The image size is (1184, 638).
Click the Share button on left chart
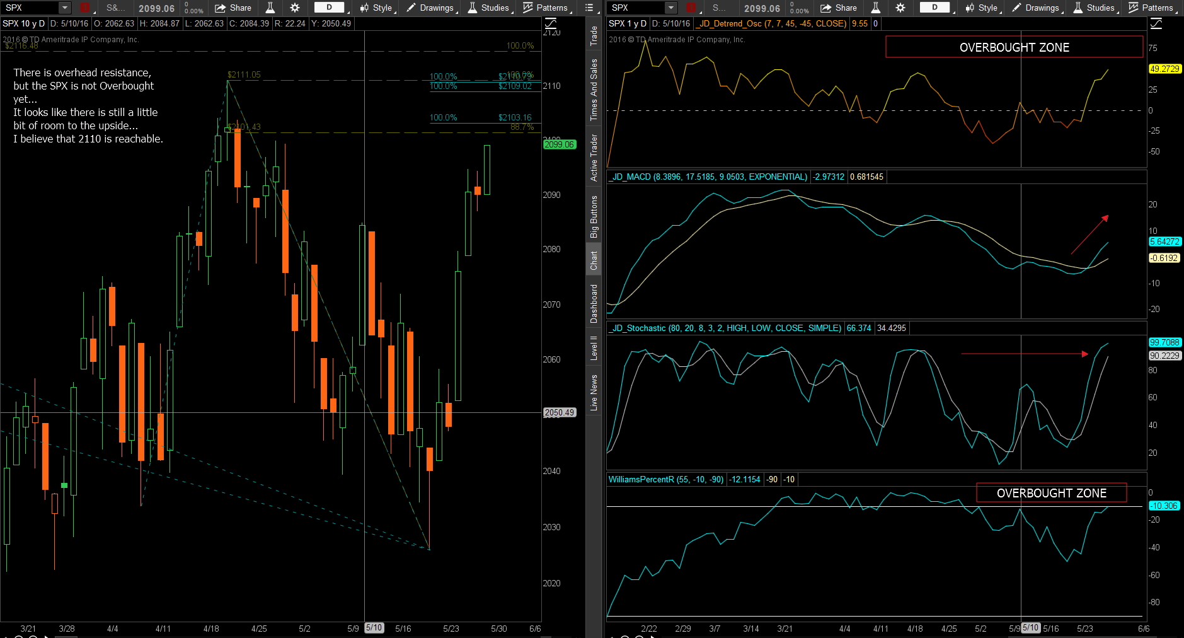[233, 8]
